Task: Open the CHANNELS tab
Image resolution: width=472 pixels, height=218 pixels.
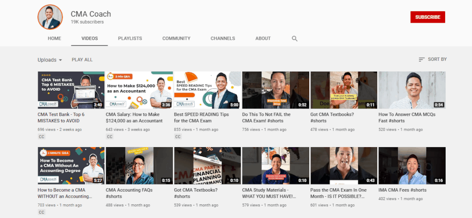Action: [x=223, y=39]
